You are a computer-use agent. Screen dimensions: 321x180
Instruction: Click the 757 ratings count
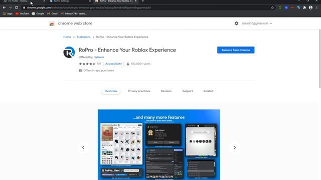pos(99,64)
